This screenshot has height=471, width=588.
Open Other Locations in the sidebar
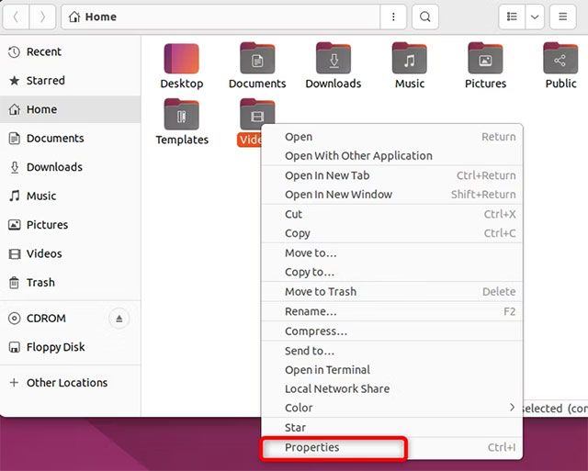[71, 383]
